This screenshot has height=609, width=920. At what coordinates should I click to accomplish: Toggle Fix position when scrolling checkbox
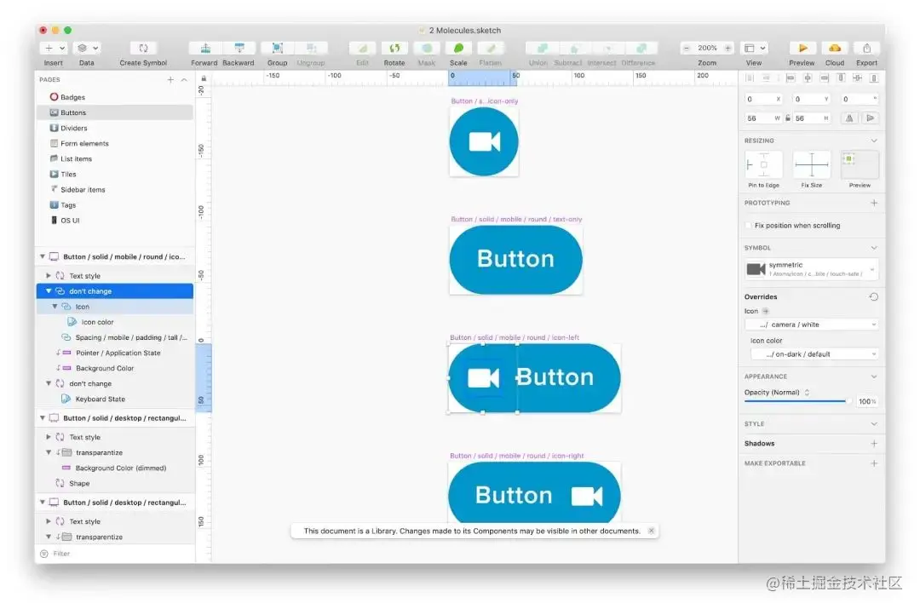[x=748, y=226]
